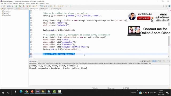Expand the project1 project
Screen dimensions: 171x96
coord(1,13)
